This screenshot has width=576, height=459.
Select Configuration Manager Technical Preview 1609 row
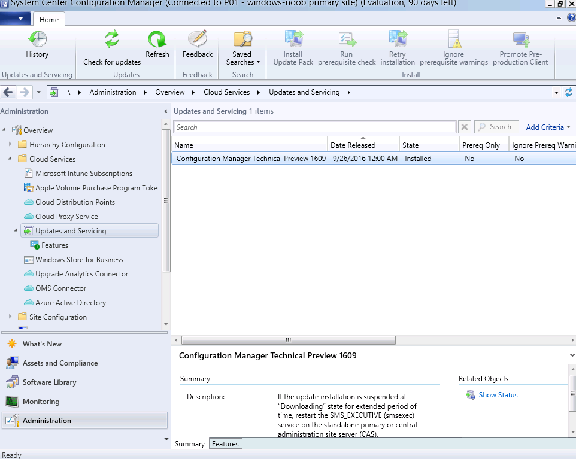point(374,158)
